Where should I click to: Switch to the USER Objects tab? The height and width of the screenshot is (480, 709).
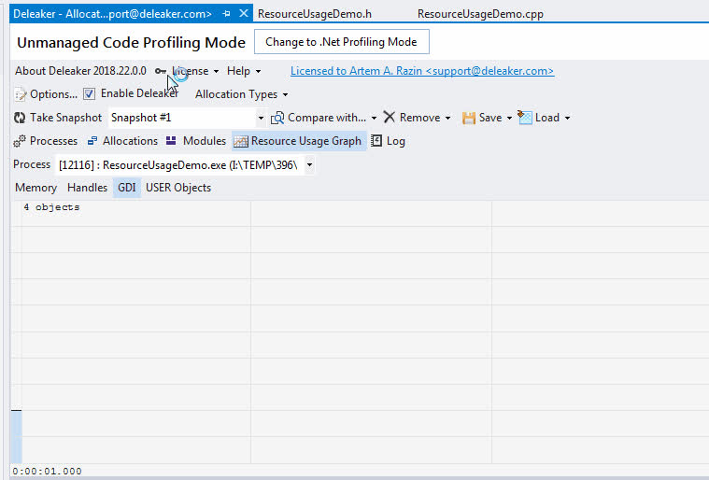click(178, 188)
